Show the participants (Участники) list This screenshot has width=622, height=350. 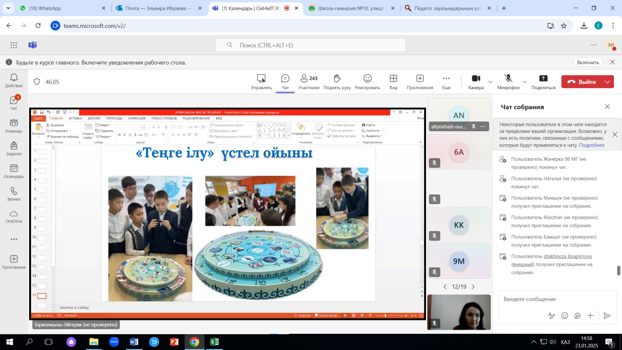(309, 81)
